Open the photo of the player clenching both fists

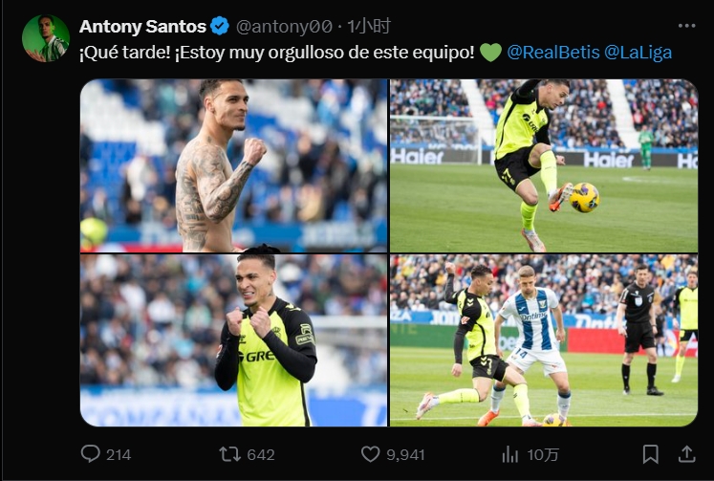tap(233, 339)
